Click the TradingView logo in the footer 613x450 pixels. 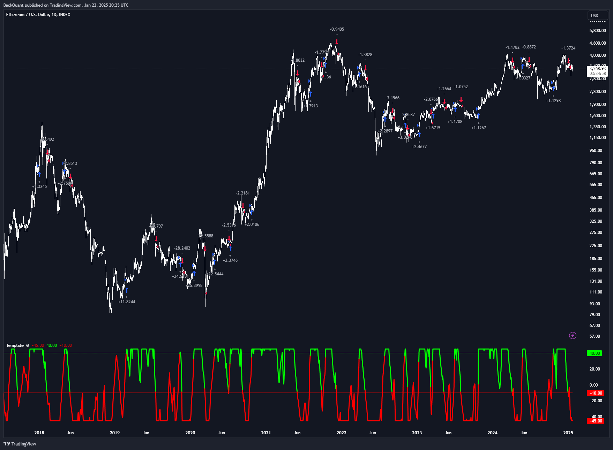pyautogui.click(x=20, y=444)
